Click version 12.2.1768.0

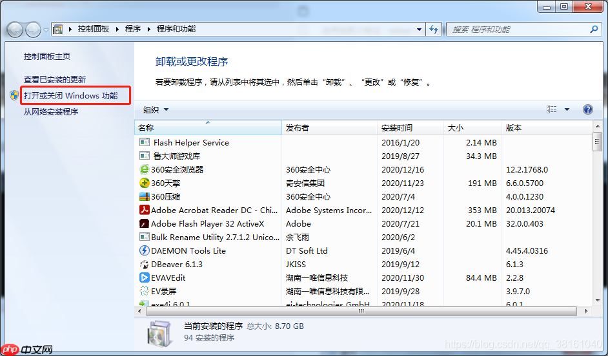(527, 169)
